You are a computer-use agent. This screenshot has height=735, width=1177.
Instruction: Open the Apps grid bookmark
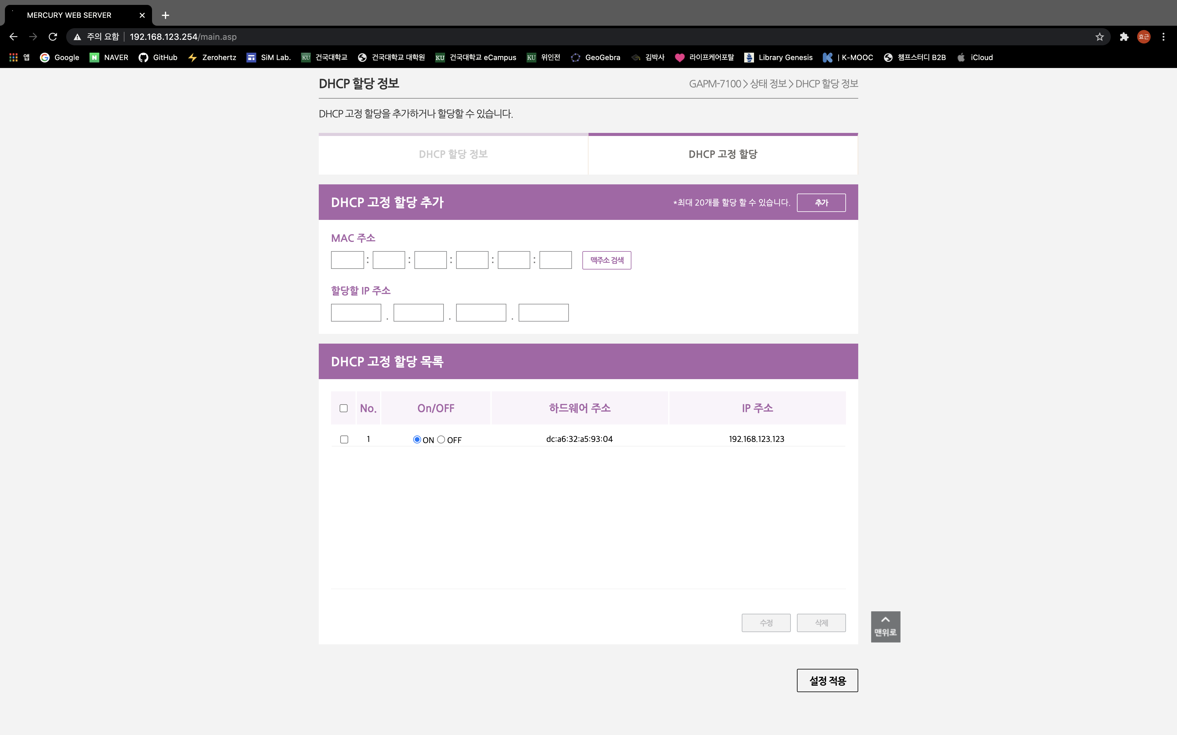19,57
